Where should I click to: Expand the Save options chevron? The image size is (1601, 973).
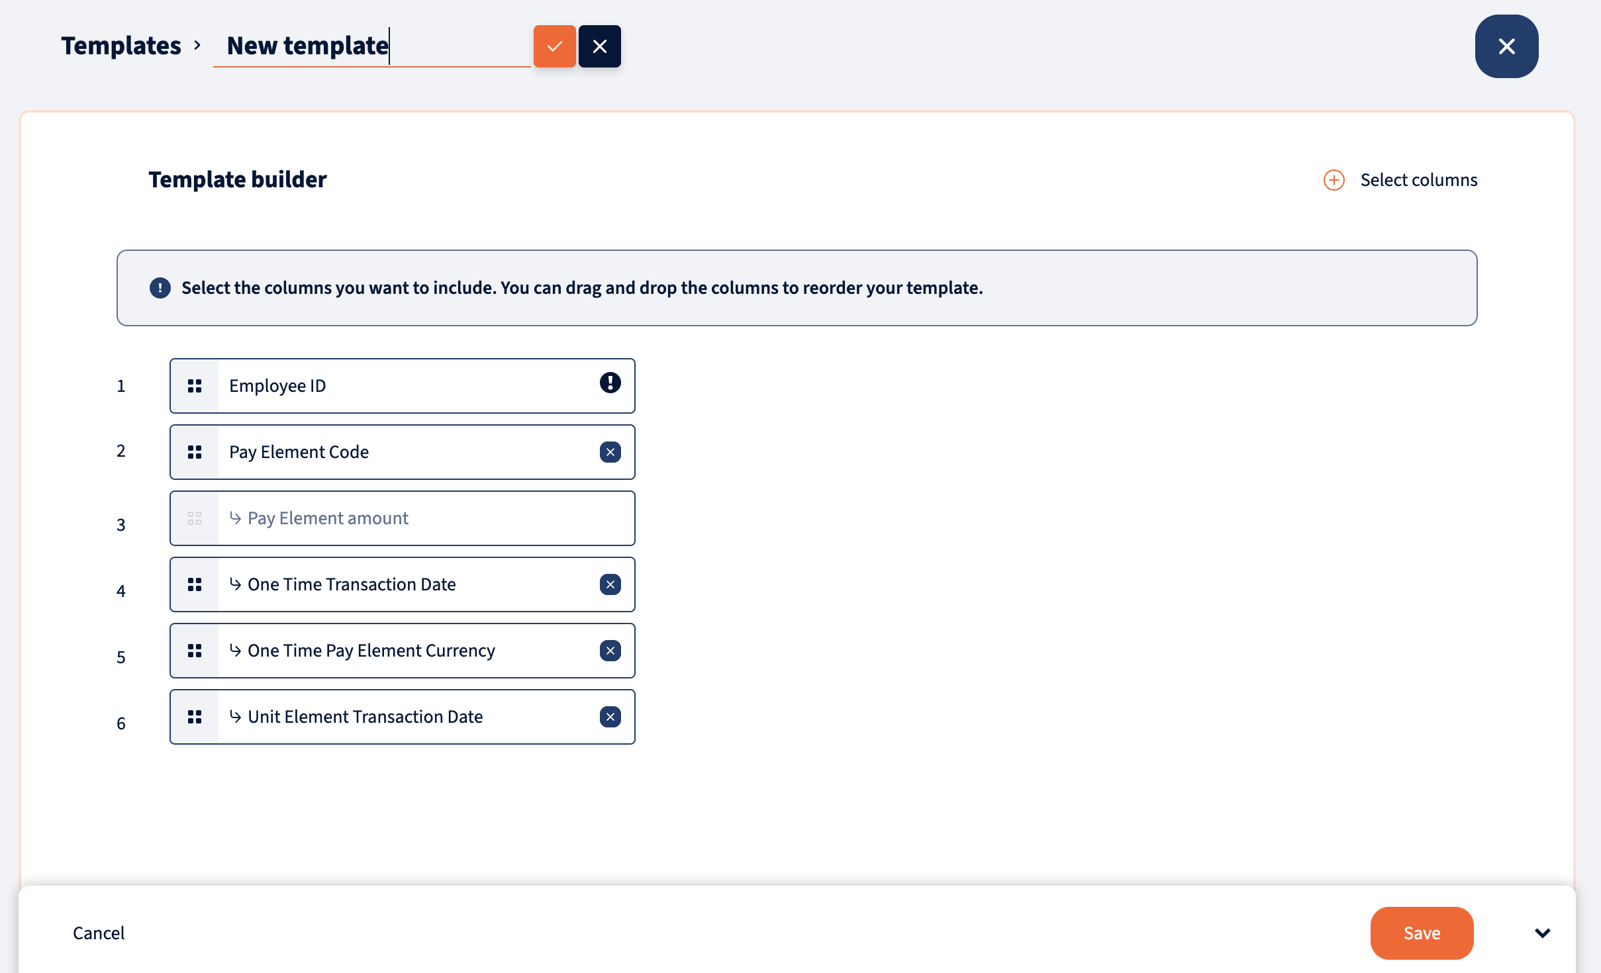point(1542,933)
